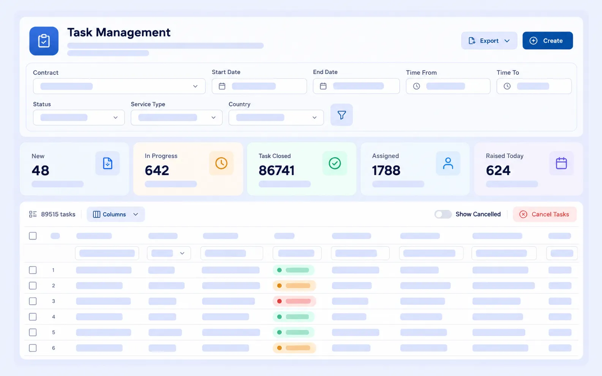
Task: Click the End Date input field
Action: pos(356,86)
